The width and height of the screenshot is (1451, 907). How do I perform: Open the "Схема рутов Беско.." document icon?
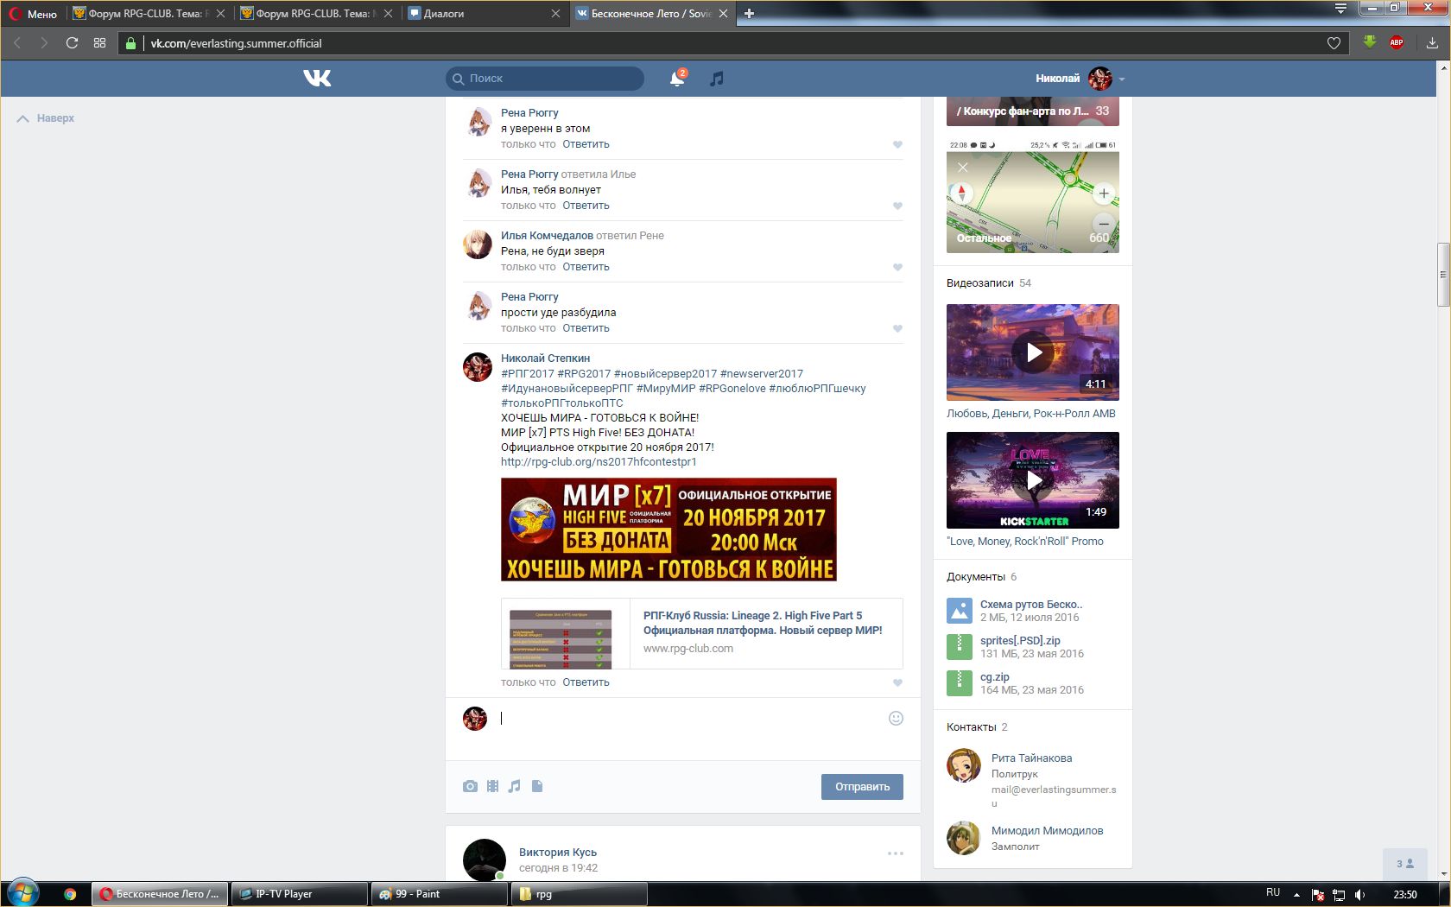click(960, 611)
